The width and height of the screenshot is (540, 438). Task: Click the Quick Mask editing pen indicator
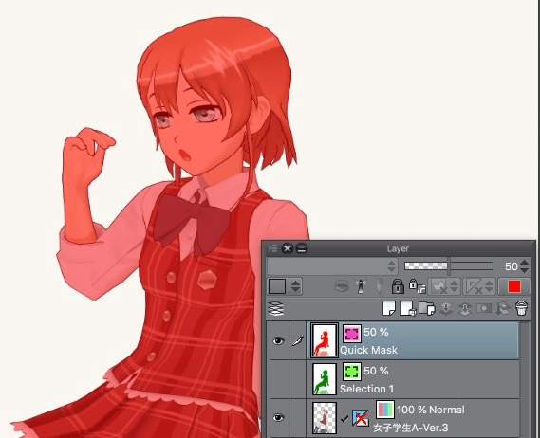click(x=298, y=340)
